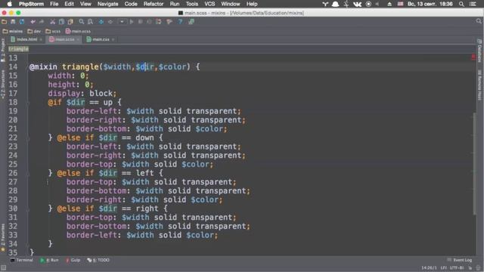Click the Run play icon in toolbar

132,22
